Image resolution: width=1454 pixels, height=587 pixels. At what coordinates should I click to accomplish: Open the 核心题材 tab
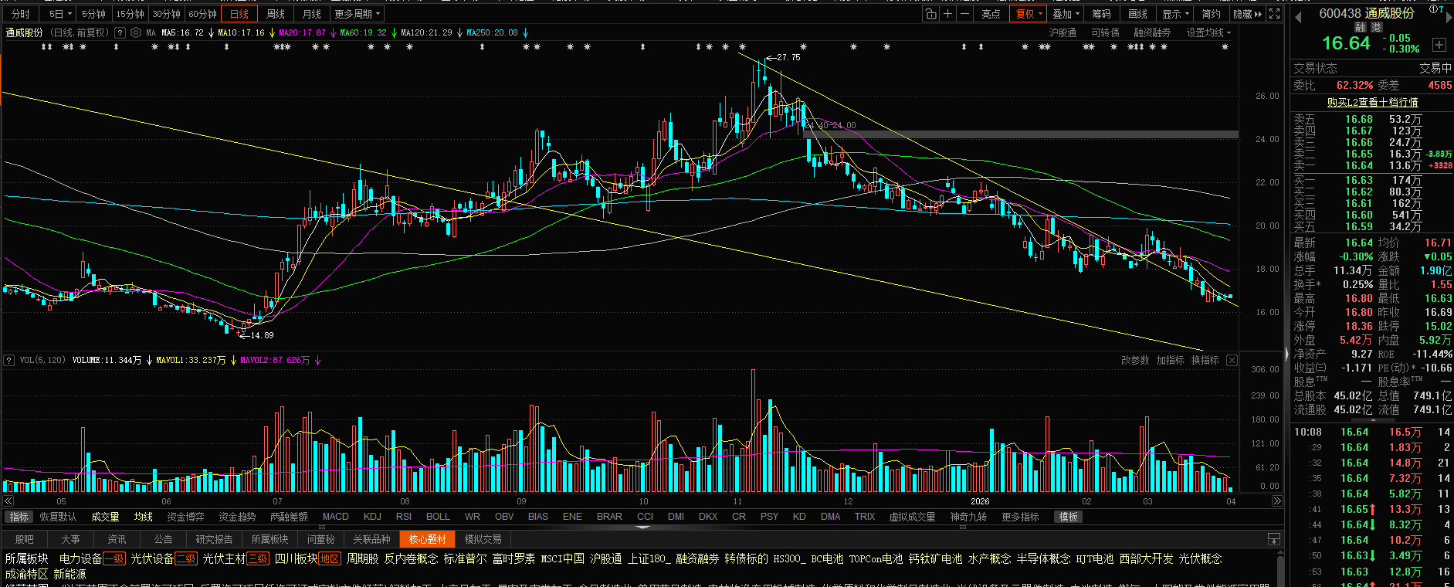click(428, 539)
